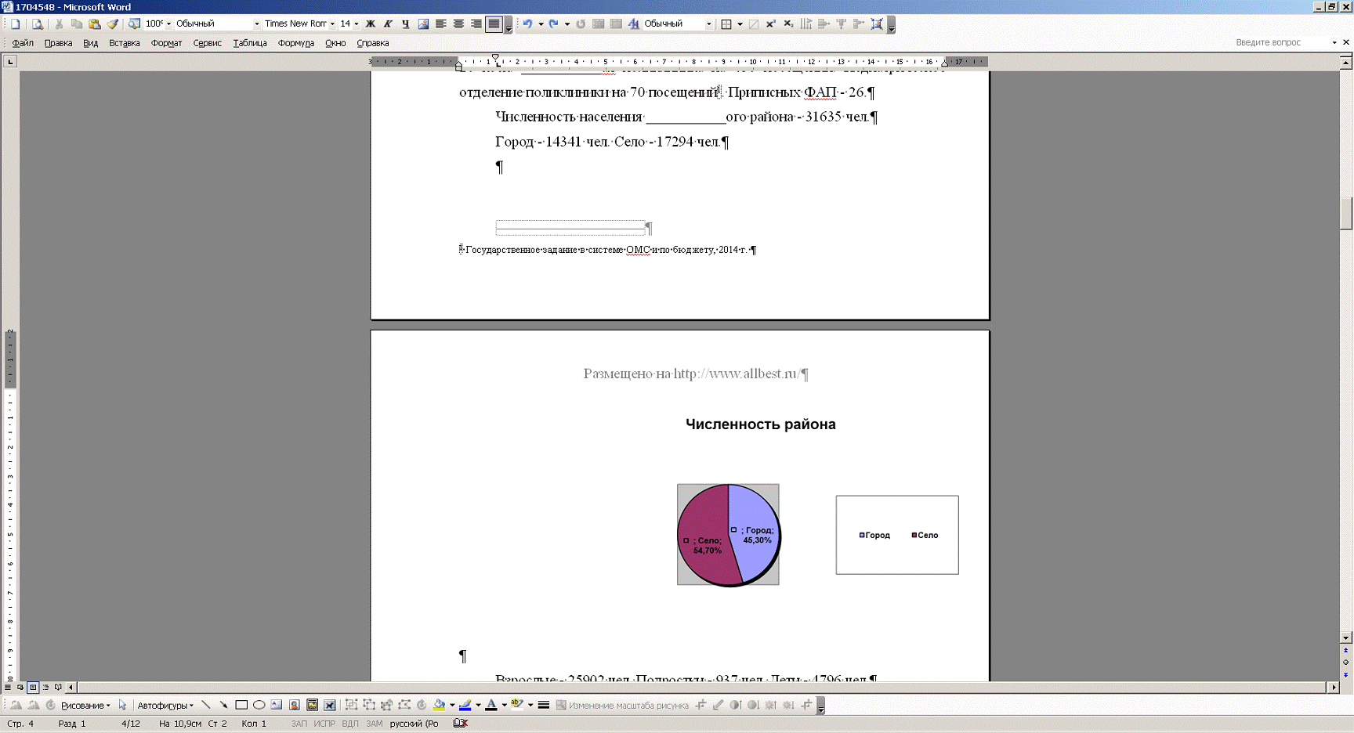
Task: Open the Справка menu
Action: click(373, 43)
